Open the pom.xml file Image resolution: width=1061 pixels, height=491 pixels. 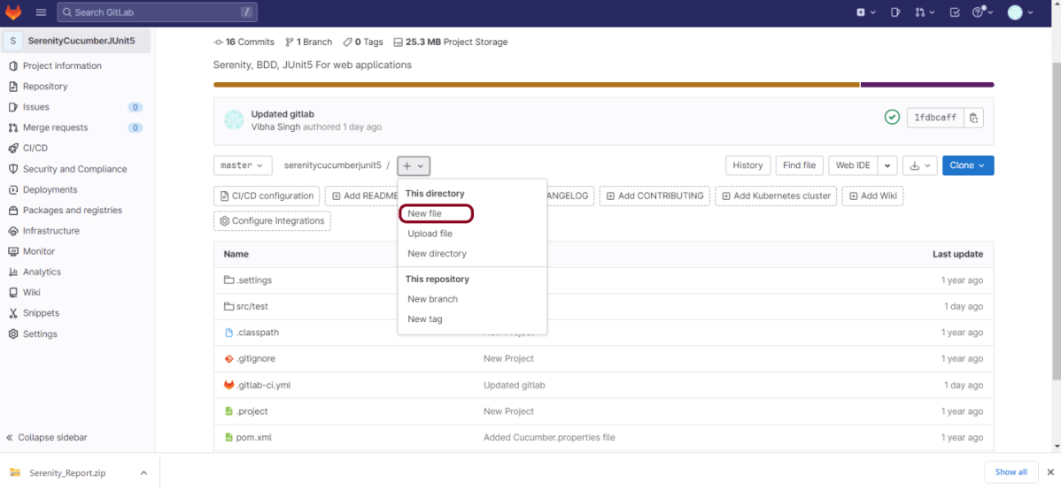pos(253,437)
